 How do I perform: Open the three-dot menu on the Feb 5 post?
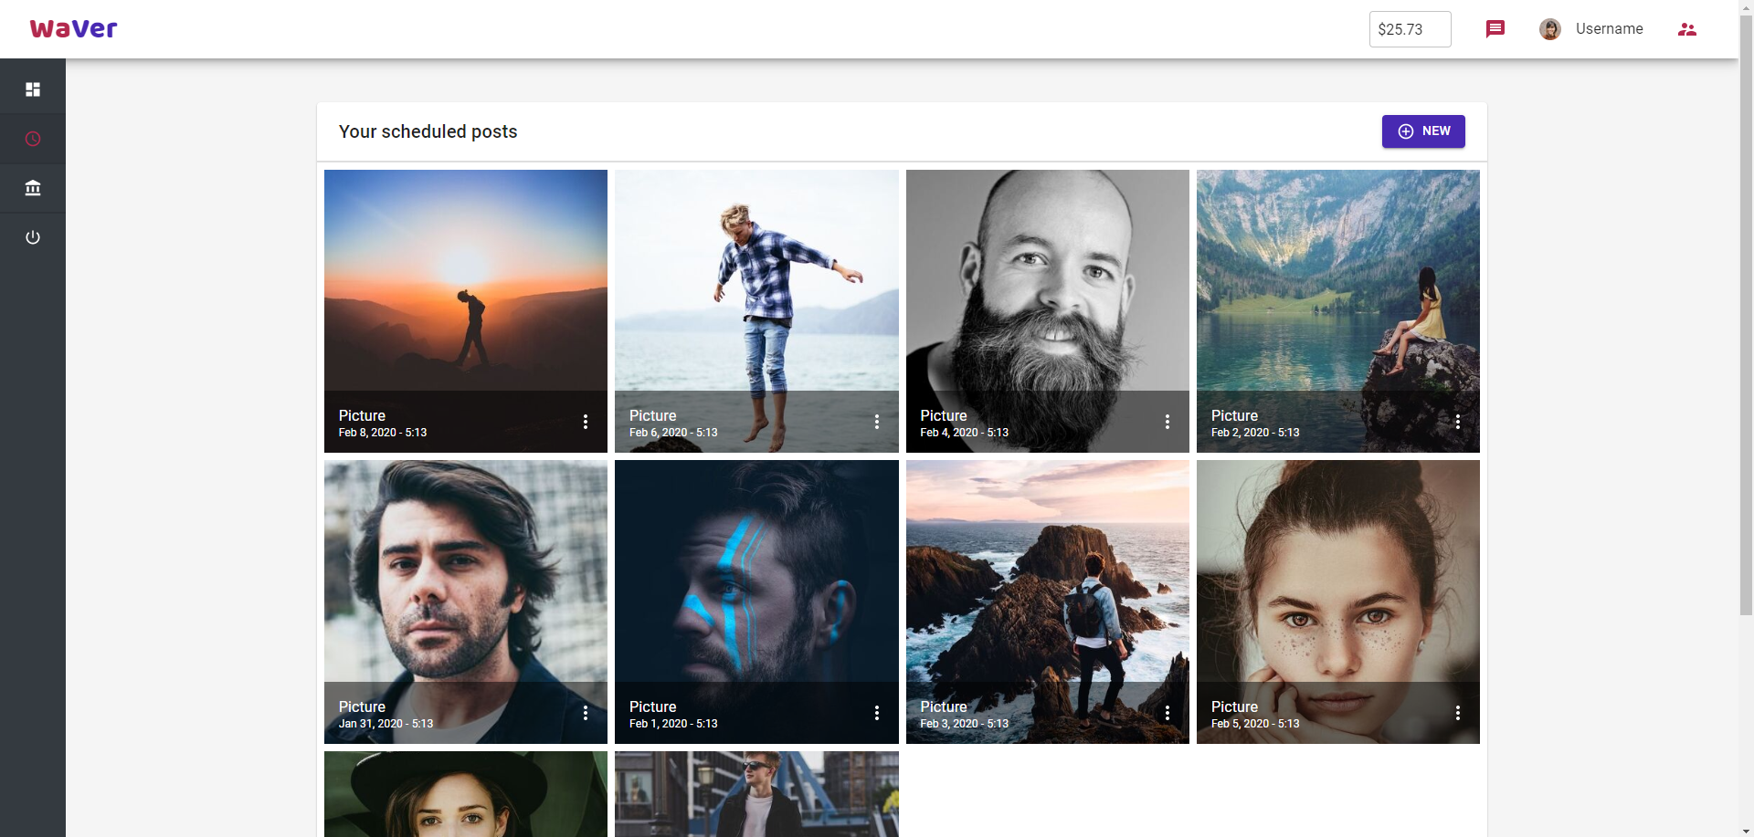coord(1457,713)
